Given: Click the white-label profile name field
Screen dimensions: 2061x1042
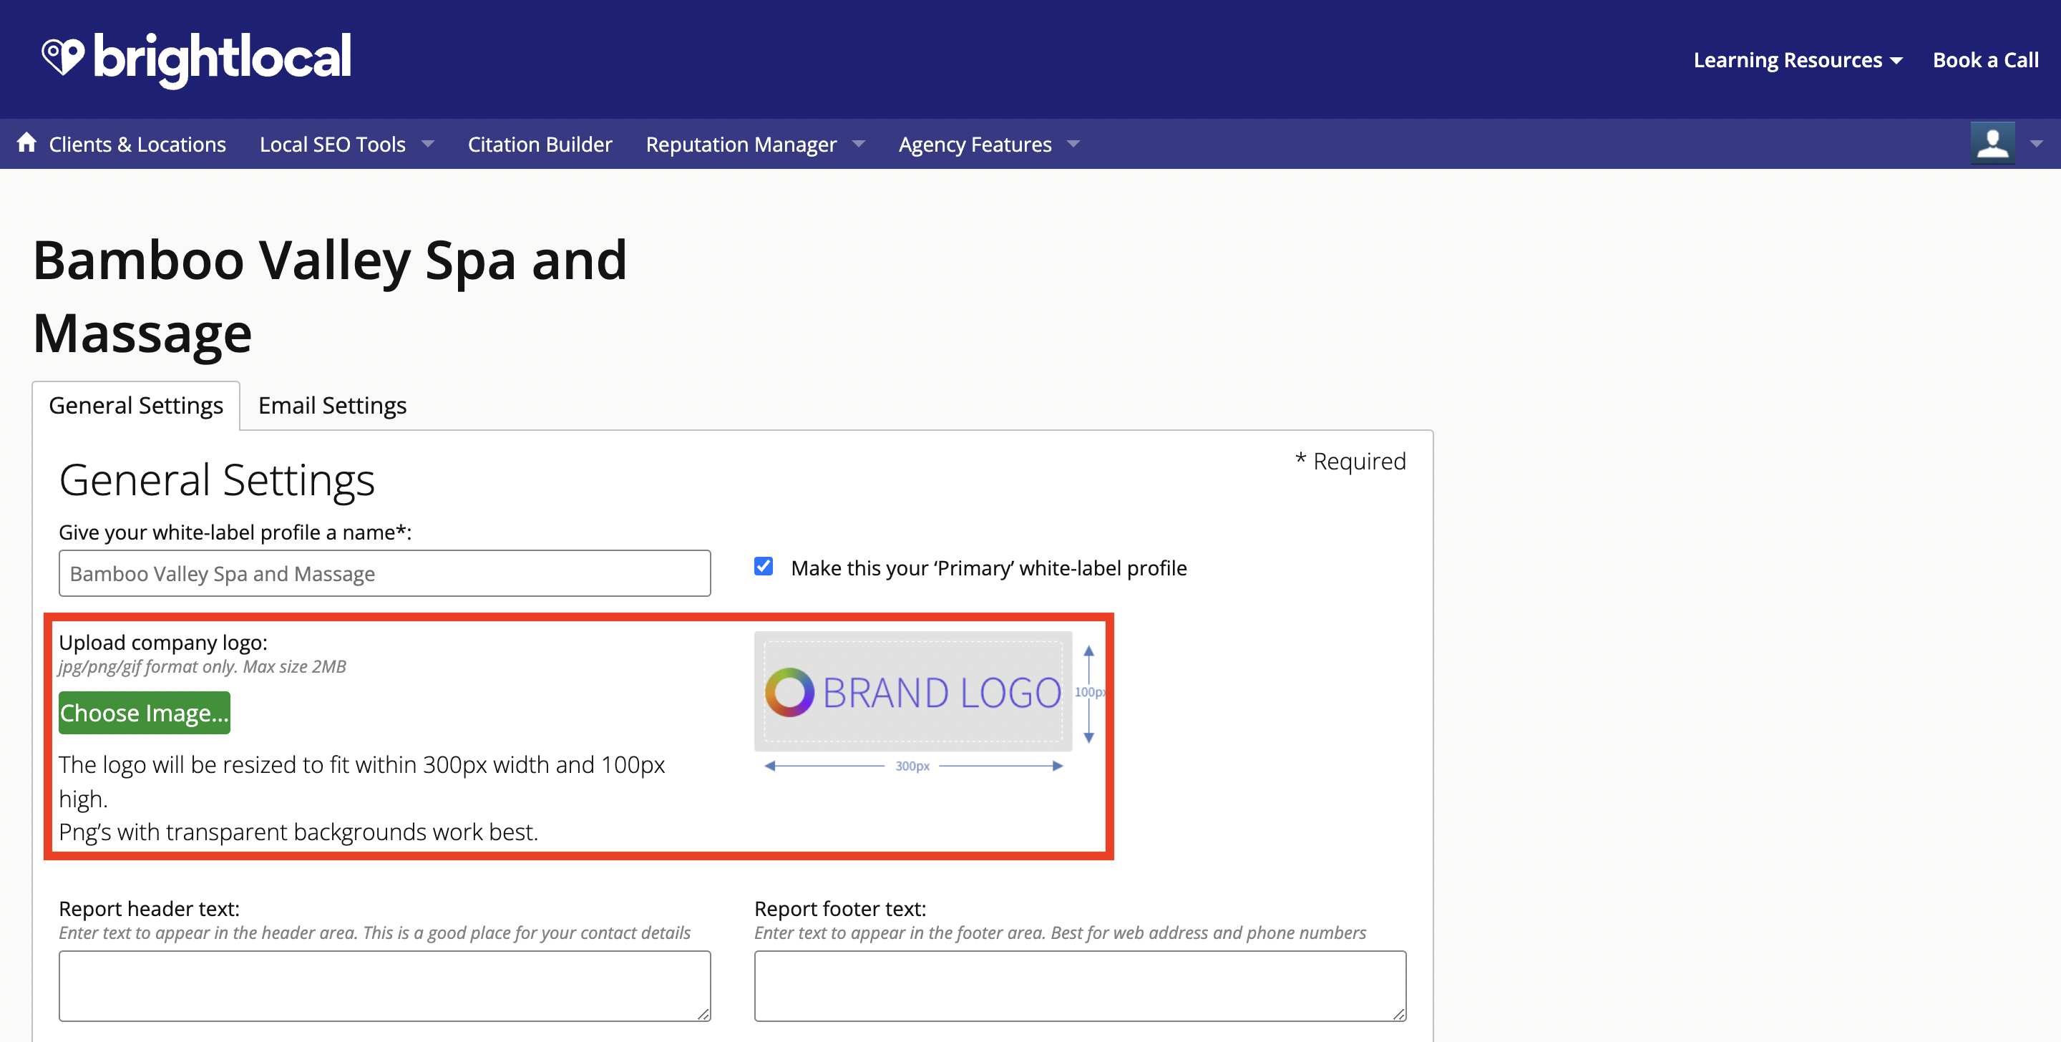Looking at the screenshot, I should [x=385, y=573].
